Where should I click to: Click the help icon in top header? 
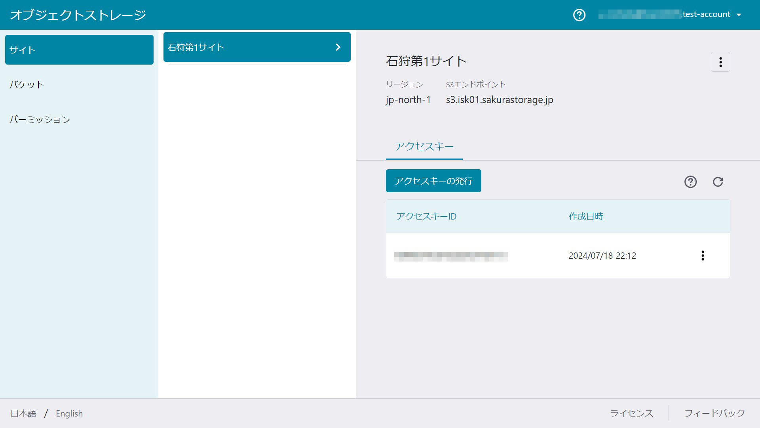point(579,15)
